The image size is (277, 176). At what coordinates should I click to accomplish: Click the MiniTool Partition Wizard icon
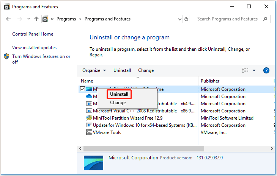click(x=89, y=117)
